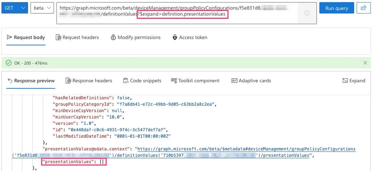373x171 pixels.
Task: Click the share query icon
Action: pyautogui.click(x=363, y=8)
